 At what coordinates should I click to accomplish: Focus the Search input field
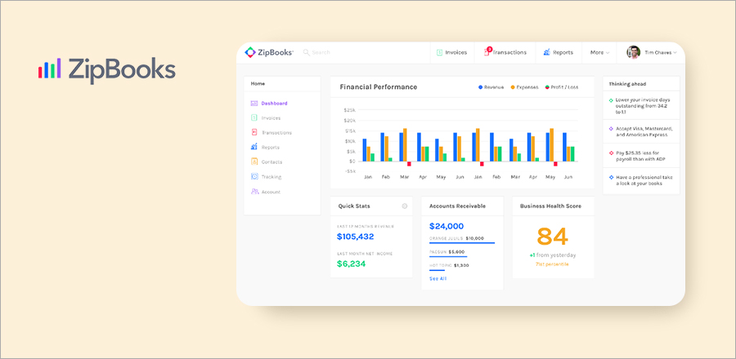pyautogui.click(x=321, y=52)
